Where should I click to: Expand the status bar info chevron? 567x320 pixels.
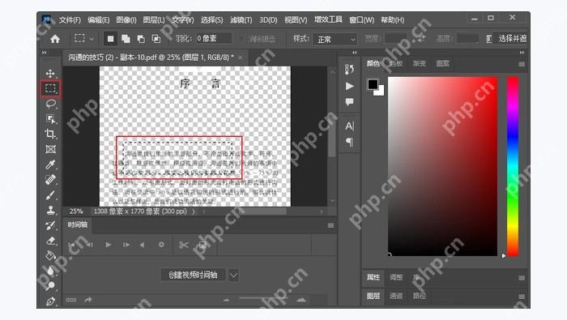[194, 211]
